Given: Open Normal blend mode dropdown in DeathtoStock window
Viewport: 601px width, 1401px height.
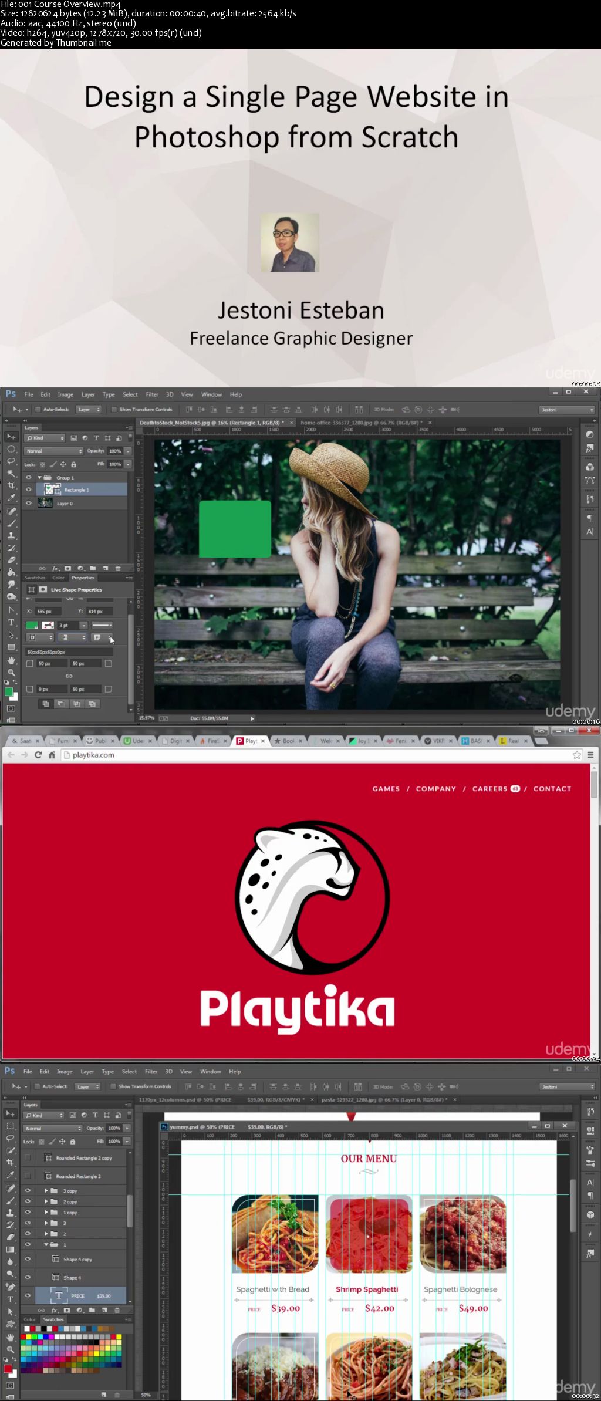Looking at the screenshot, I should [53, 451].
